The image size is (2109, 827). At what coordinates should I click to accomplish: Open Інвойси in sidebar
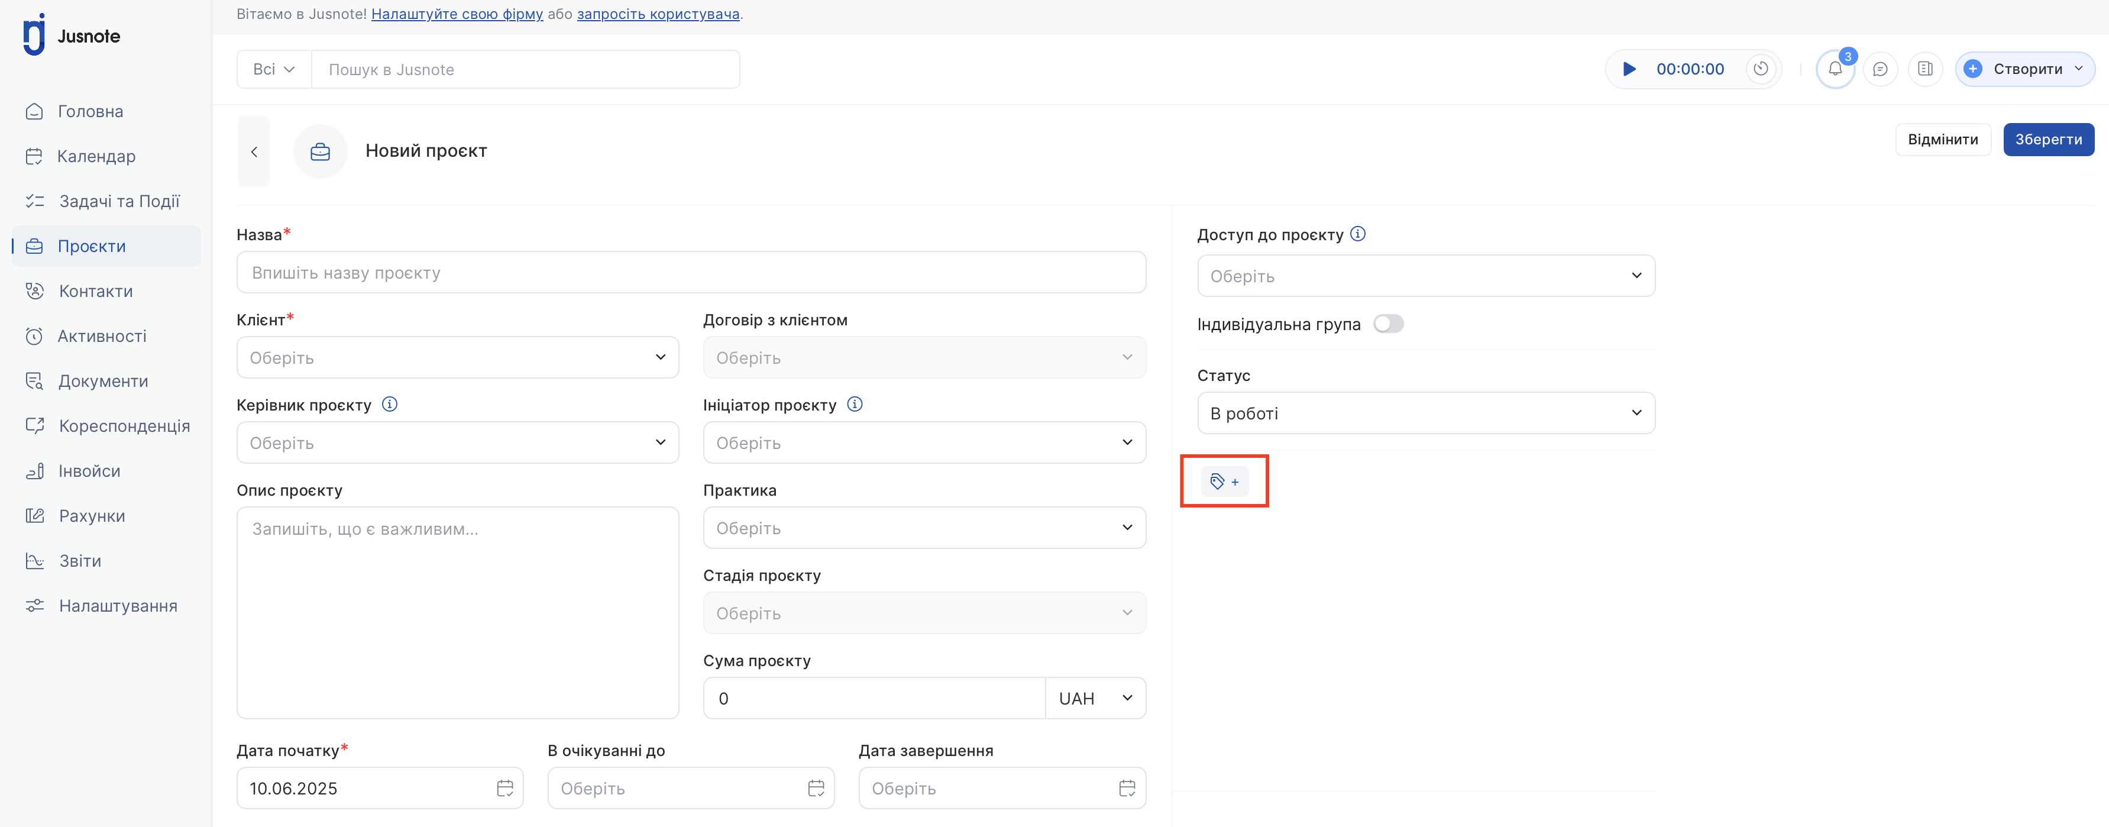click(x=106, y=471)
